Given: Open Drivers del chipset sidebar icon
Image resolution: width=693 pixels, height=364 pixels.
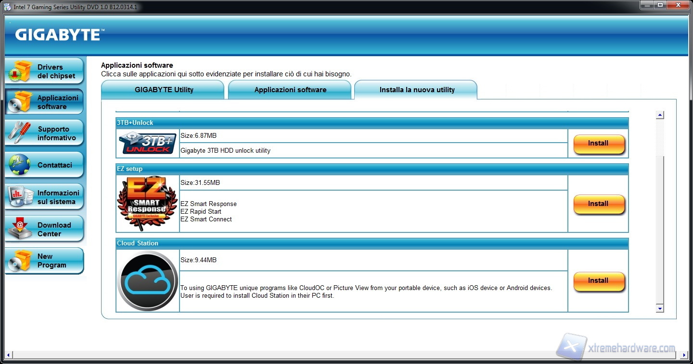Looking at the screenshot, I should 20,71.
